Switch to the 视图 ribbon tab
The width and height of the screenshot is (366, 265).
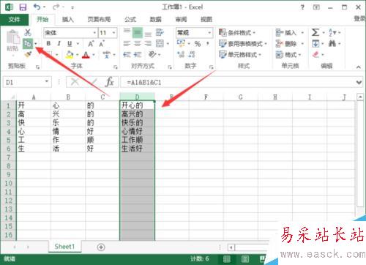pos(206,19)
